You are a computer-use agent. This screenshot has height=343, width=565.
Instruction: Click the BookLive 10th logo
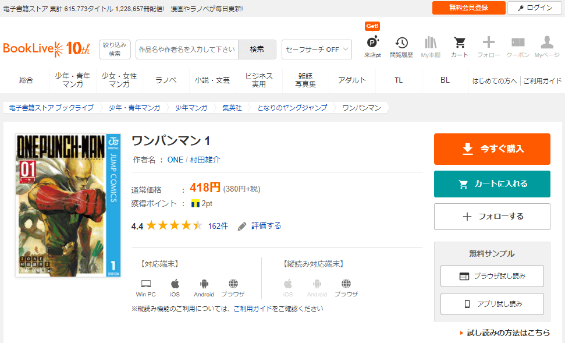[x=47, y=49]
